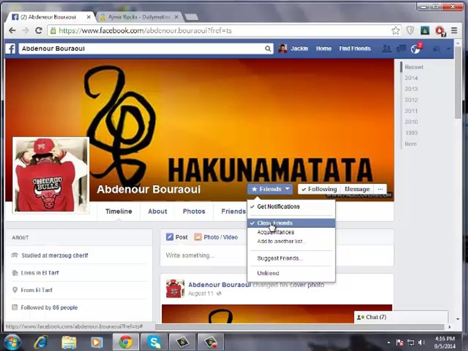468x351 pixels.
Task: Open the privacy shortcuts lock icon
Action: [x=436, y=49]
